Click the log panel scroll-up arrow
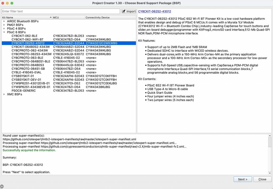The height and width of the screenshot is (189, 273). (270, 135)
